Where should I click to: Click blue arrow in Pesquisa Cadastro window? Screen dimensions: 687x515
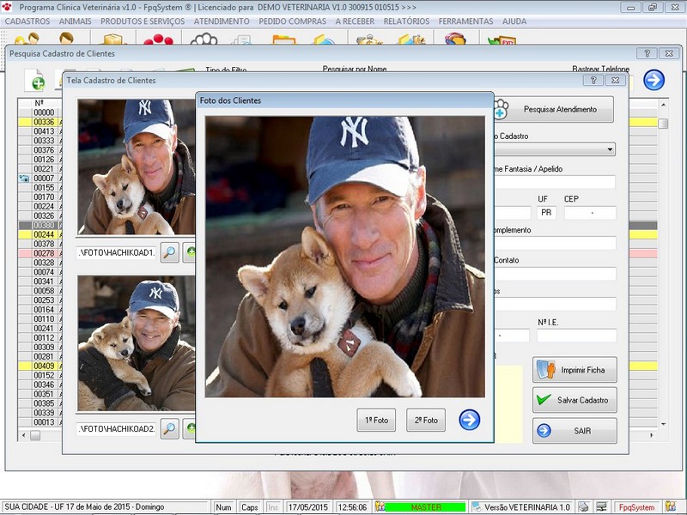(x=654, y=80)
